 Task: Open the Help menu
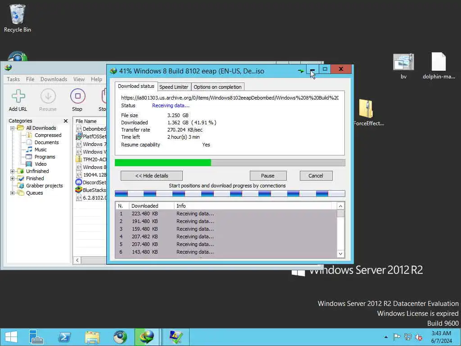(96, 79)
